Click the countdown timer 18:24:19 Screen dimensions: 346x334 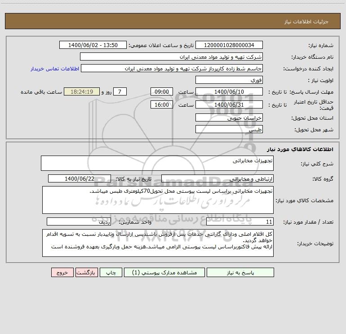(x=82, y=91)
